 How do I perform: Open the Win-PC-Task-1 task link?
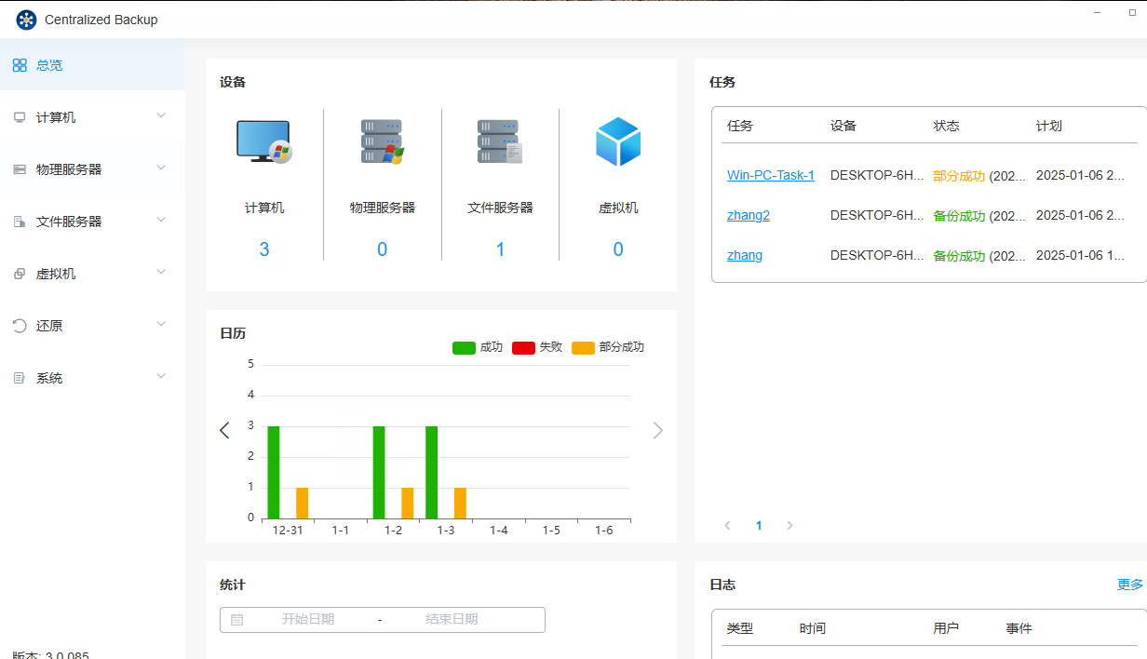tap(770, 175)
